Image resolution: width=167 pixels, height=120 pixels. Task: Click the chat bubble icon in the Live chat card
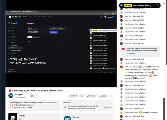point(65,107)
